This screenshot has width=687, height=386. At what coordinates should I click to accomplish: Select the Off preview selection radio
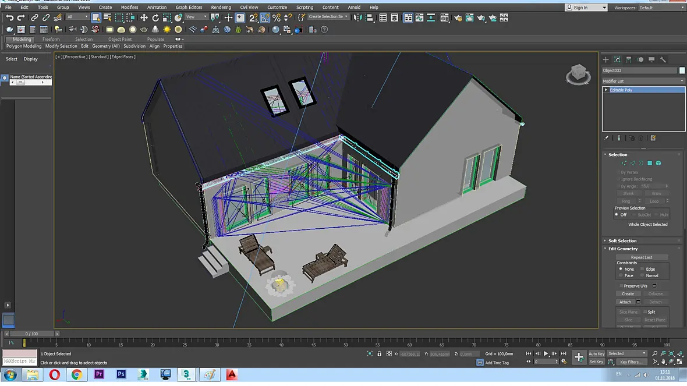point(617,215)
